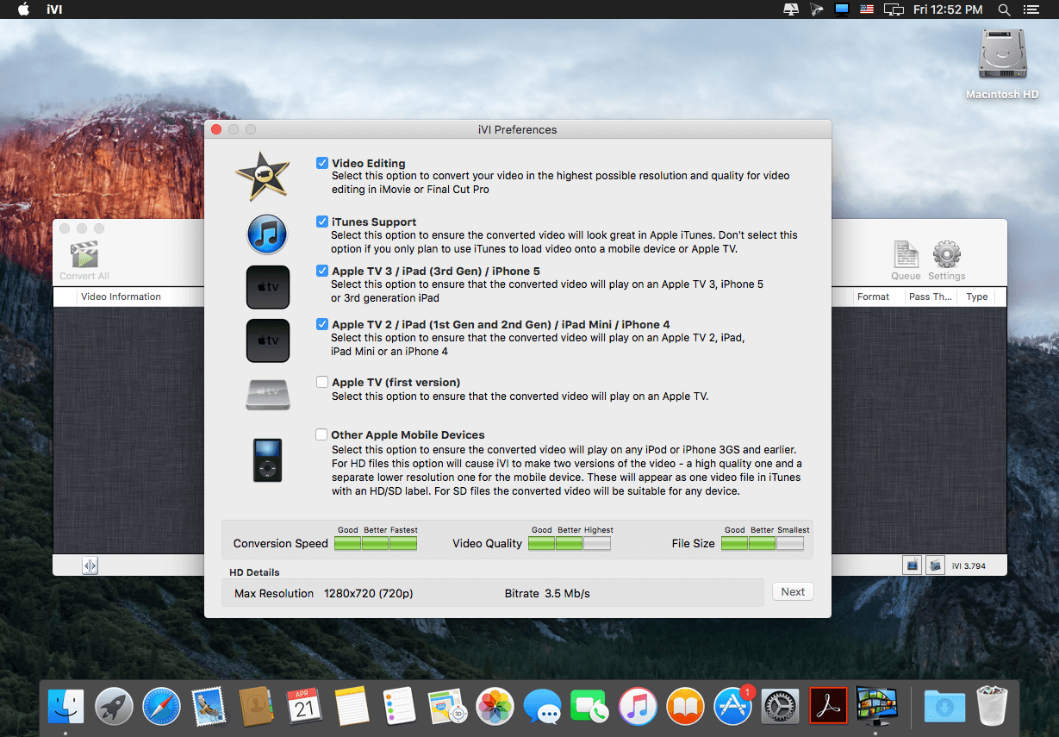Click the Video Quality level bar
The height and width of the screenshot is (737, 1059).
click(x=569, y=543)
